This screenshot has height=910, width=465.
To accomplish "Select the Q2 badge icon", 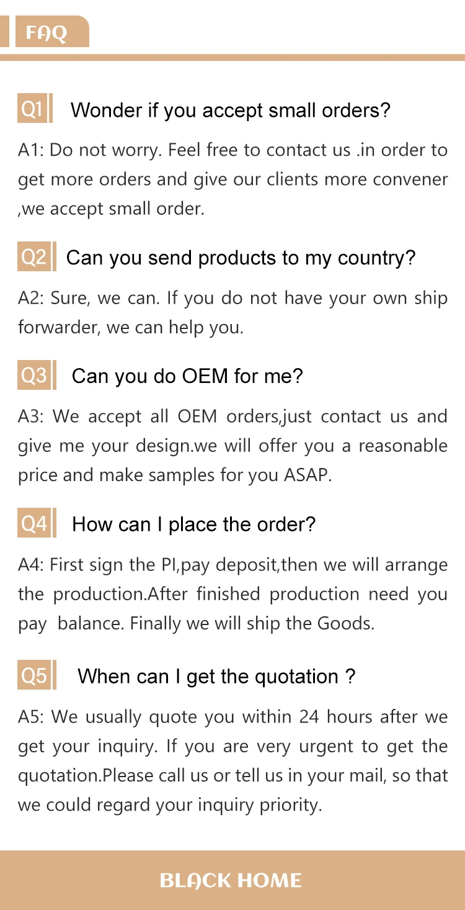I will [33, 256].
